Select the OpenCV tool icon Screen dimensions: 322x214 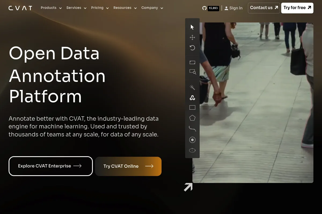pos(192,98)
